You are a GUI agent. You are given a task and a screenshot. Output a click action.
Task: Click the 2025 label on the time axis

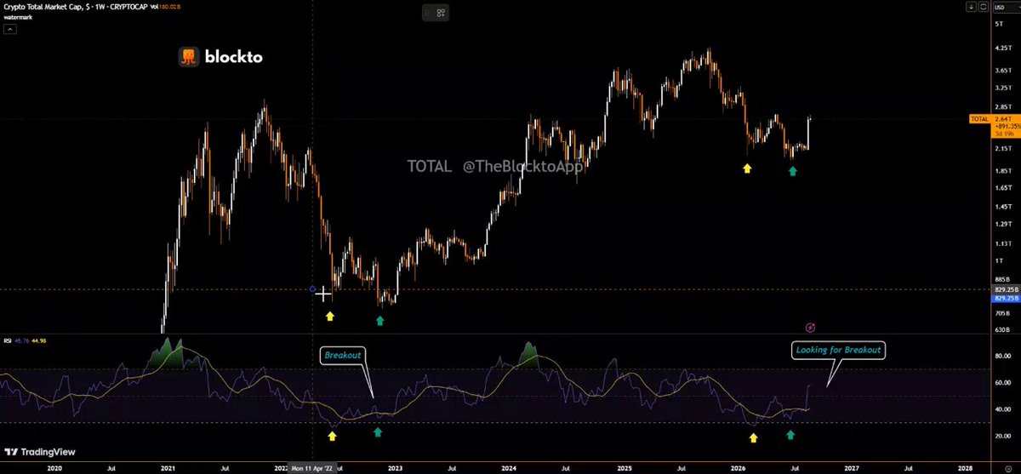[624, 468]
